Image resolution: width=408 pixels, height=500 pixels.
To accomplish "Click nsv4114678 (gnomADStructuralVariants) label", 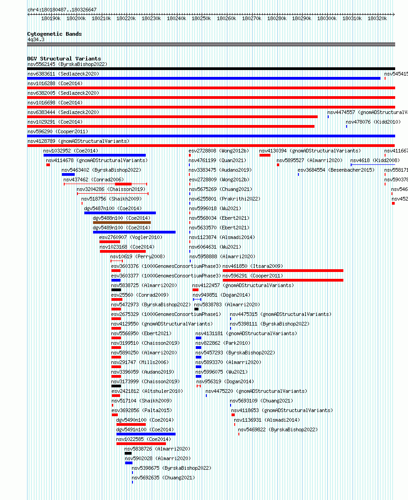I will click(97, 160).
